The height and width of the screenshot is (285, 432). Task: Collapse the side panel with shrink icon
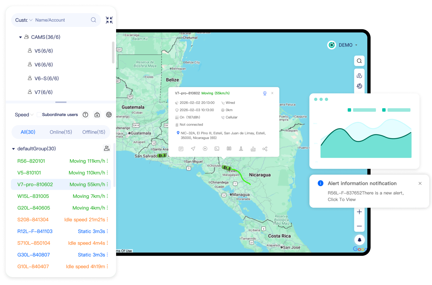point(109,20)
